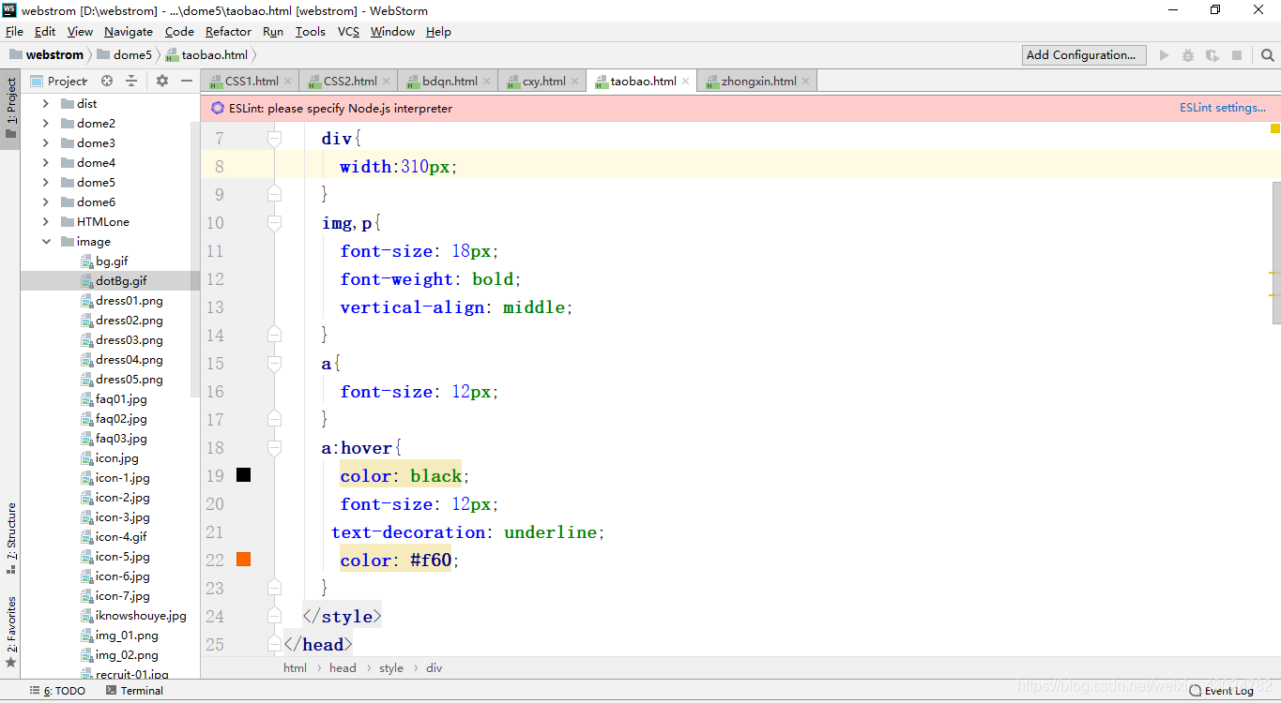
Task: Click the orange color swatch on line 22
Action: (243, 560)
